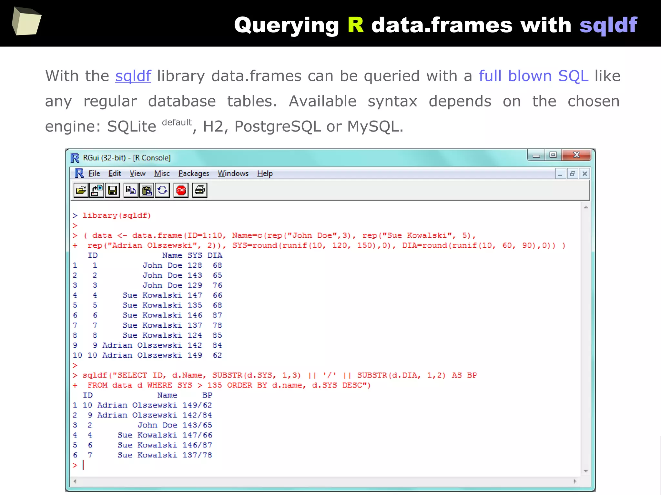Screen dimensions: 661x495
Task: Click the horizontal scrollbar right arrow
Action: coord(575,481)
